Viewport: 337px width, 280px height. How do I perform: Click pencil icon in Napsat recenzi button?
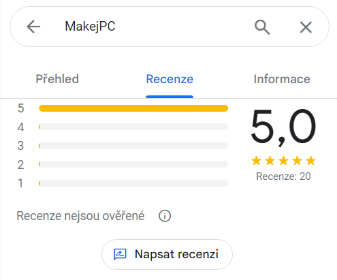pyautogui.click(x=120, y=254)
